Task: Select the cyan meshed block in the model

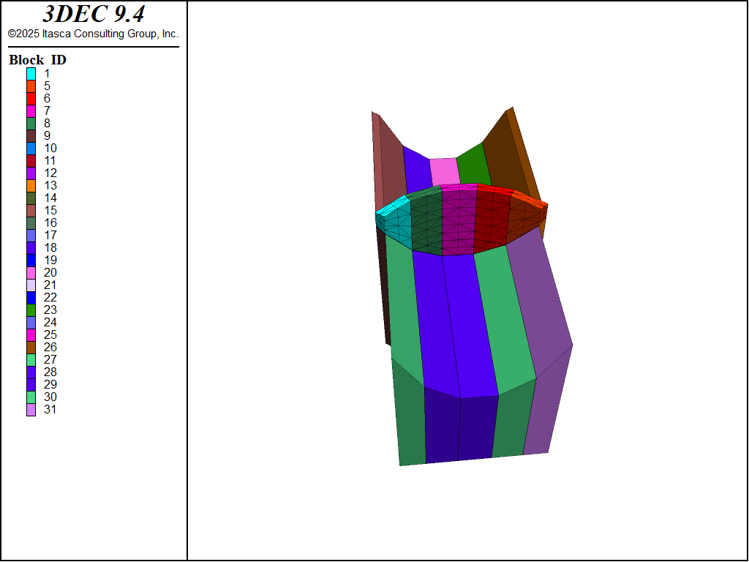Action: pos(396,222)
